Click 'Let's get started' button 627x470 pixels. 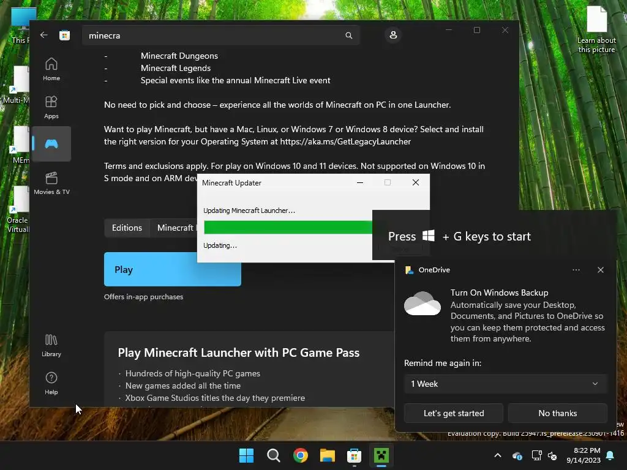point(454,413)
